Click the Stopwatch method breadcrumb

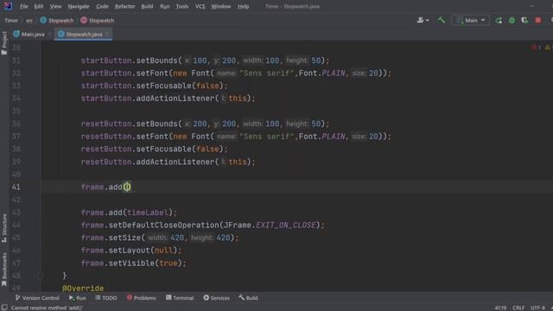pyautogui.click(x=98, y=21)
